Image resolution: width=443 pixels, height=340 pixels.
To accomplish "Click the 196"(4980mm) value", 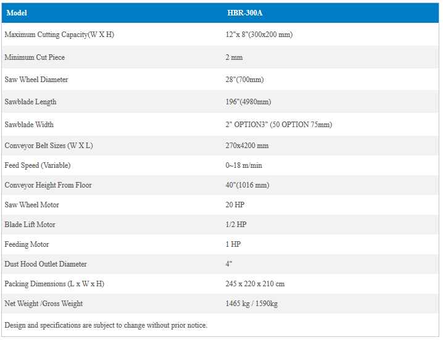I will point(249,102).
